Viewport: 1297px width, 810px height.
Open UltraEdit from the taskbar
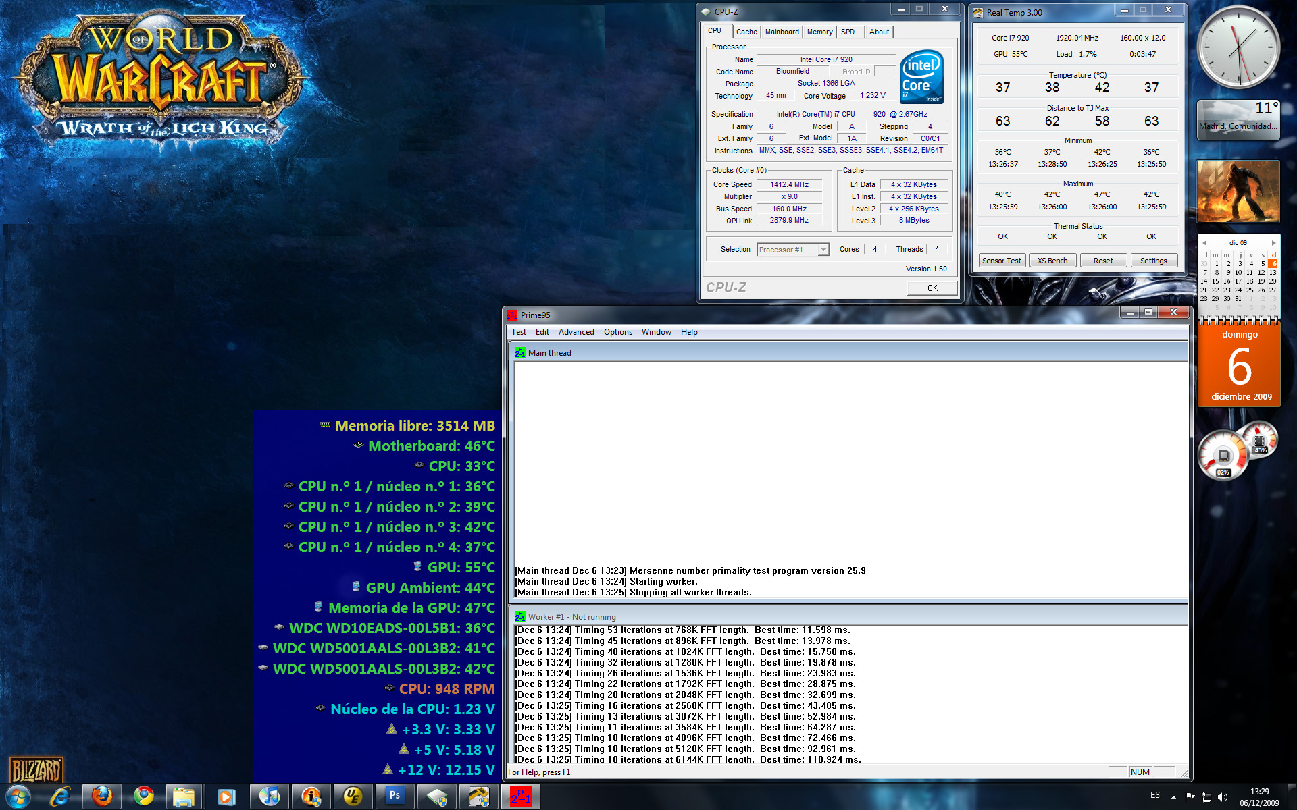pyautogui.click(x=353, y=796)
